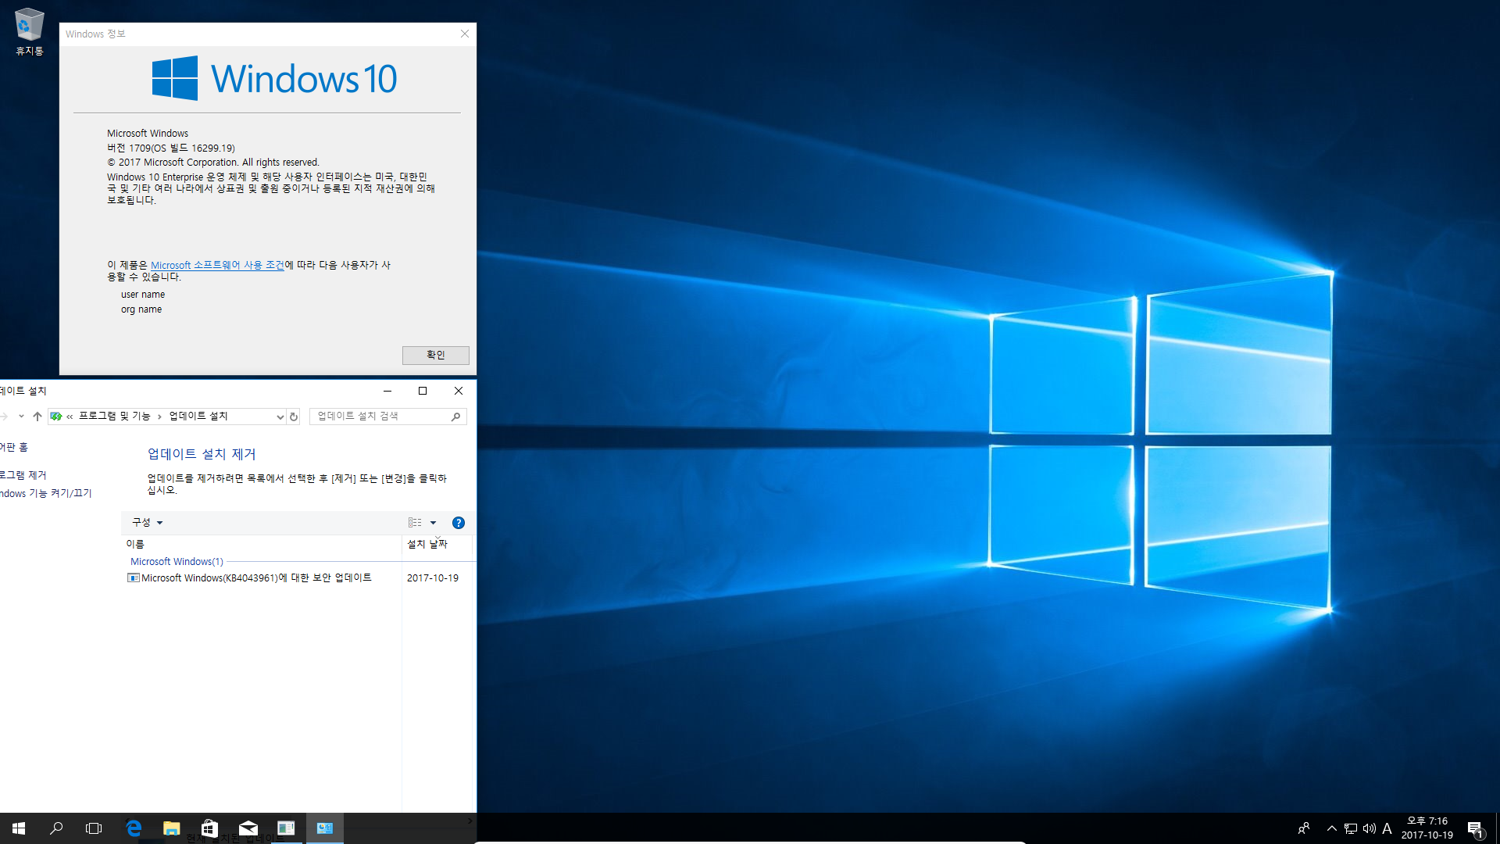The image size is (1500, 844).
Task: Open the taskbar clock and calendar
Action: point(1427,828)
